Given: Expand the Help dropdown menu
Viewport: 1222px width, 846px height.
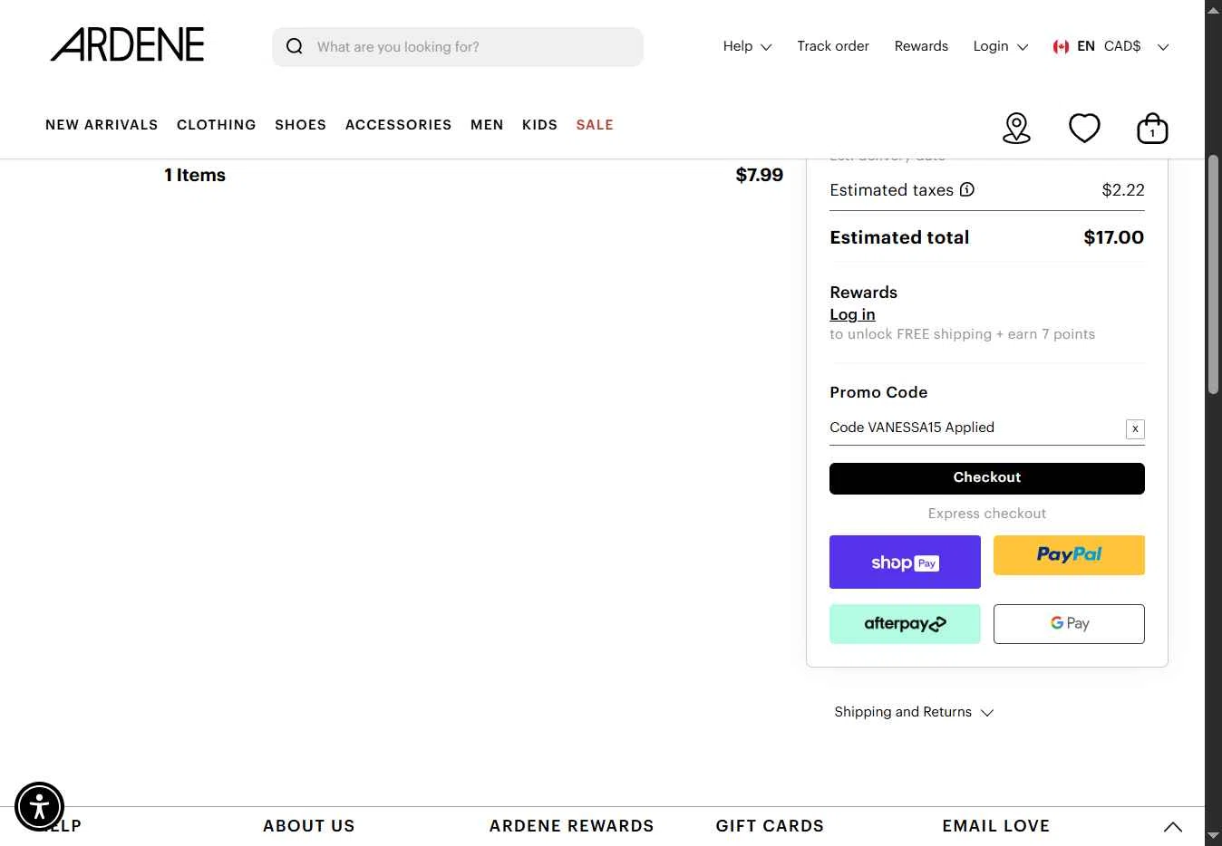Looking at the screenshot, I should [x=747, y=46].
